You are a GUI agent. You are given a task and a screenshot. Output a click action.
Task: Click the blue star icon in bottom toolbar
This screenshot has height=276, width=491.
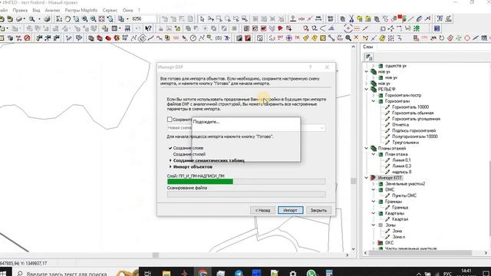tap(227, 38)
